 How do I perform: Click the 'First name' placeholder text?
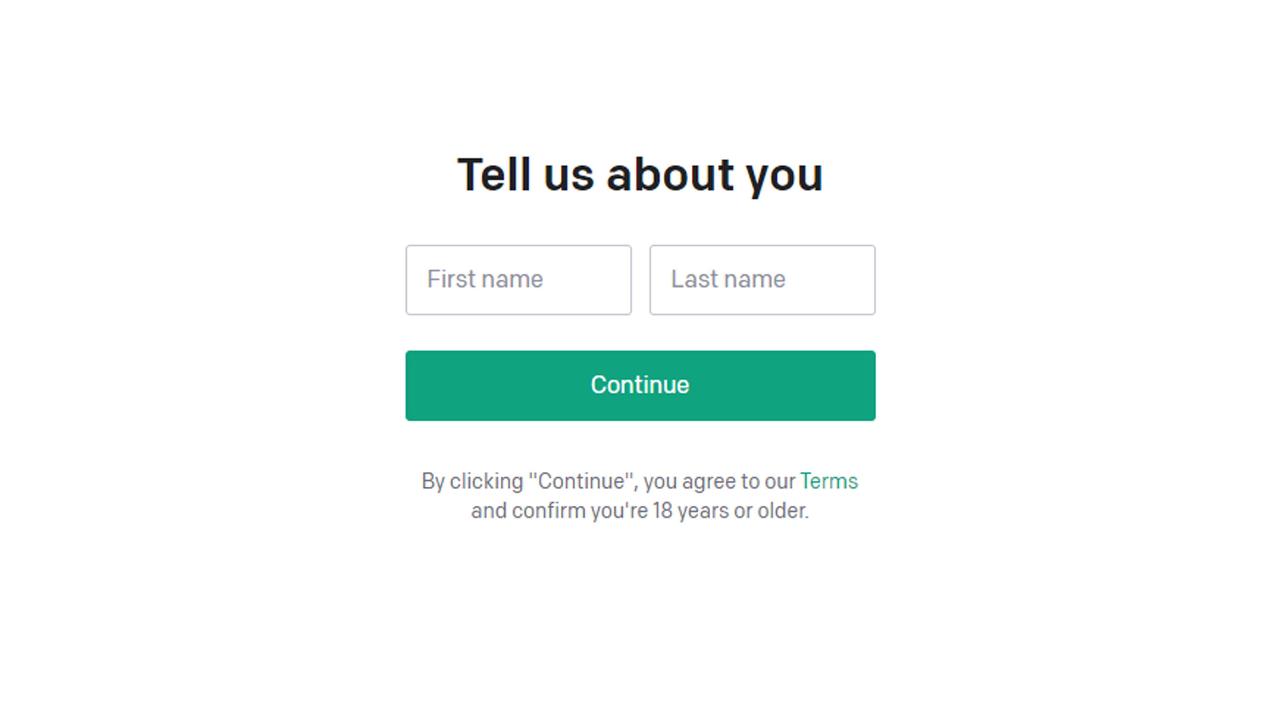point(485,279)
